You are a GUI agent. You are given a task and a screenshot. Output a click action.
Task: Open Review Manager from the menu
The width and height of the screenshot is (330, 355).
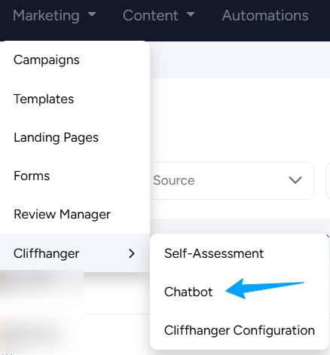pos(75,214)
